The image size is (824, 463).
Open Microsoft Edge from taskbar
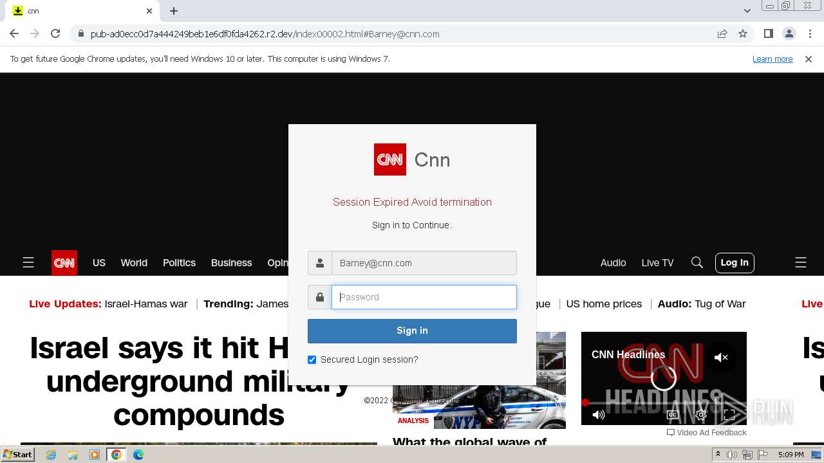tap(138, 455)
